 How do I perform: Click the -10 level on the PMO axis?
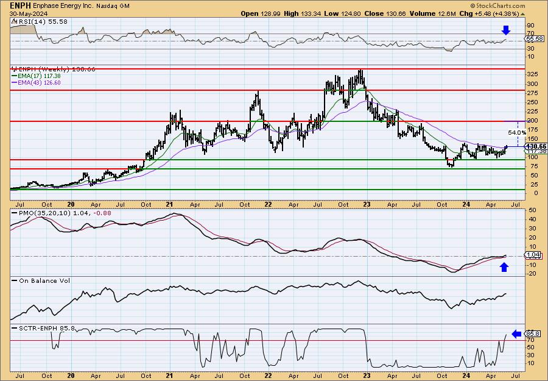click(x=532, y=265)
